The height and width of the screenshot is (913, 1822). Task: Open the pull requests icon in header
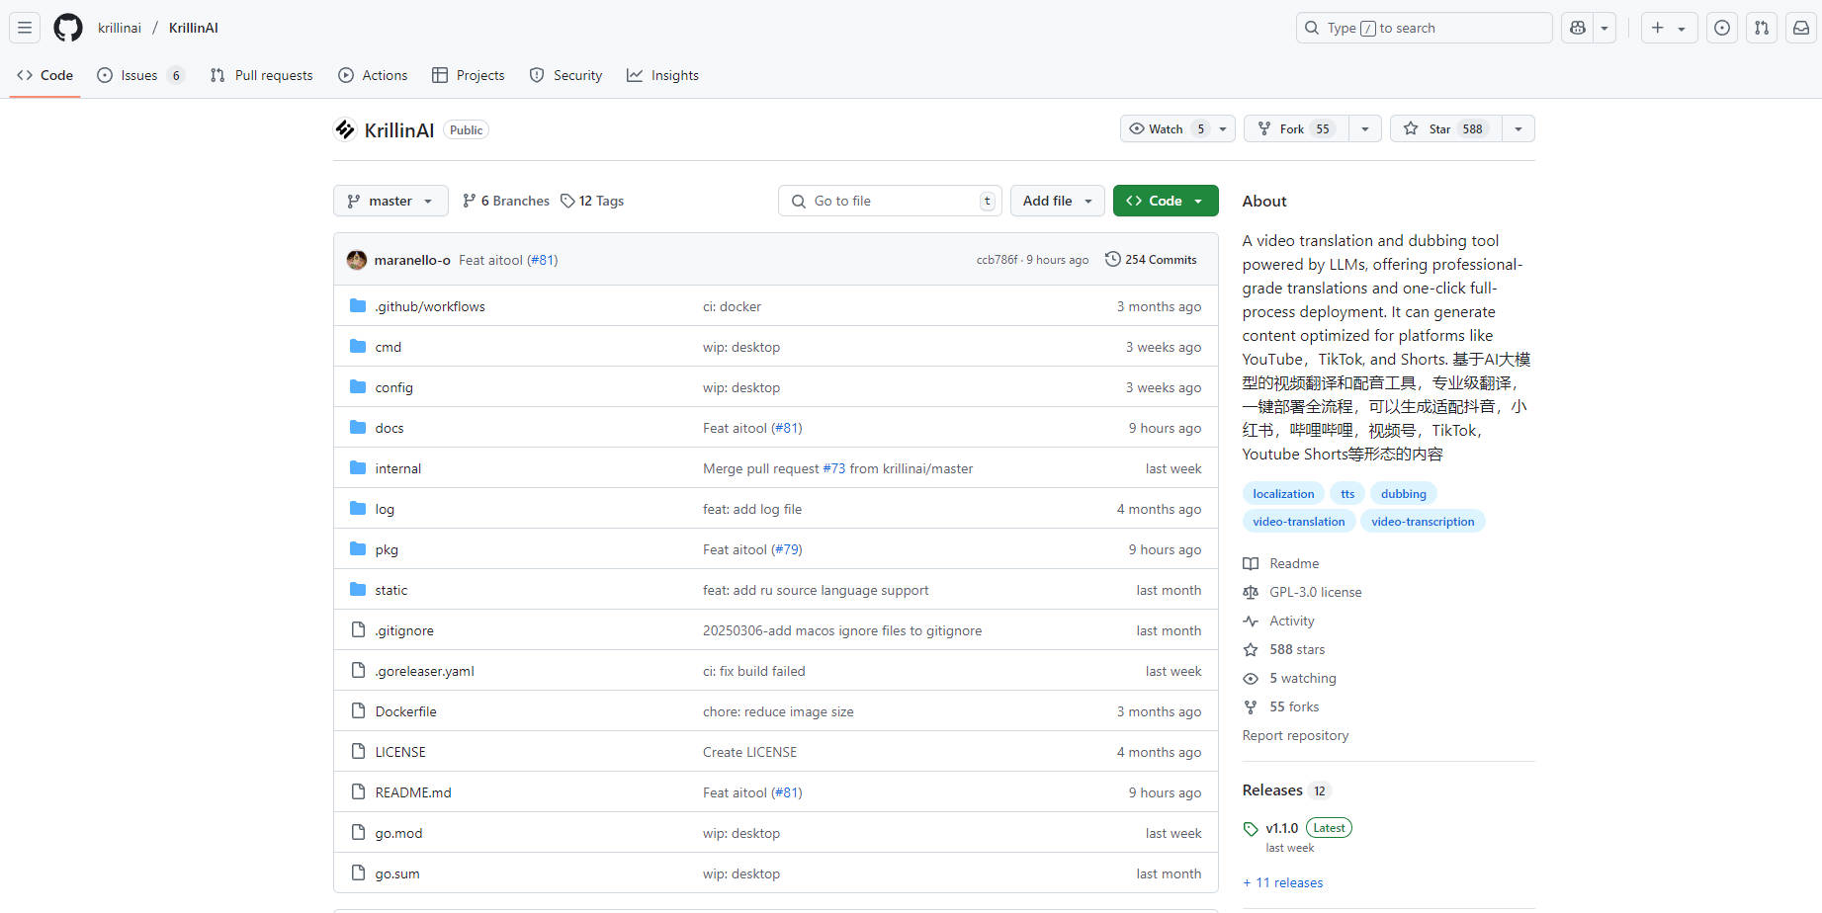tap(1762, 28)
